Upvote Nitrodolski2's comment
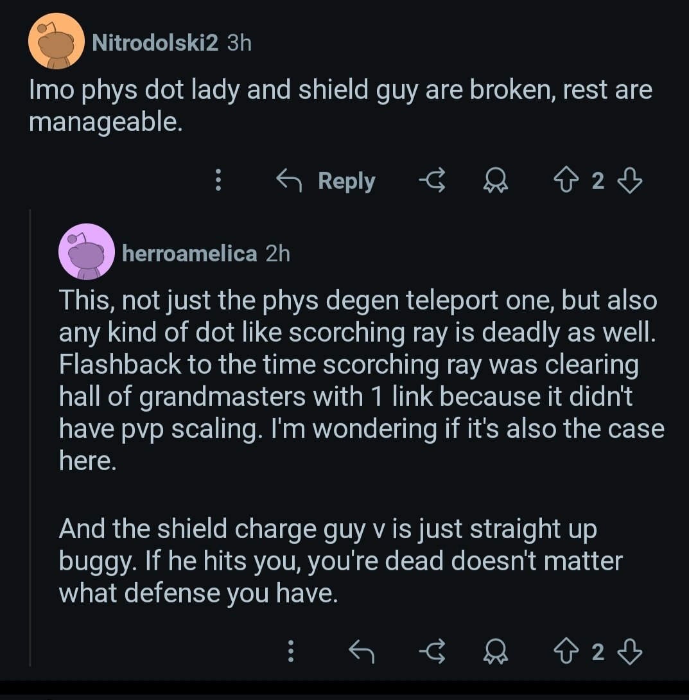Screen dimensions: 689x700 click(x=566, y=180)
